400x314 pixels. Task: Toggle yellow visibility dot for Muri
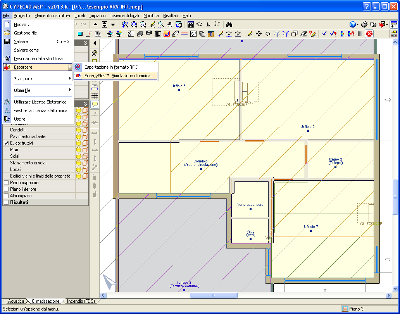click(x=79, y=150)
